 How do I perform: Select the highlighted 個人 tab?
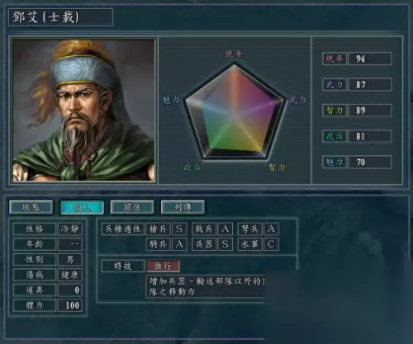pyautogui.click(x=82, y=207)
